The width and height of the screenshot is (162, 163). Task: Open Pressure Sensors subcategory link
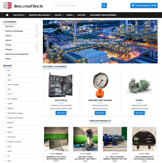[x=100, y=105]
